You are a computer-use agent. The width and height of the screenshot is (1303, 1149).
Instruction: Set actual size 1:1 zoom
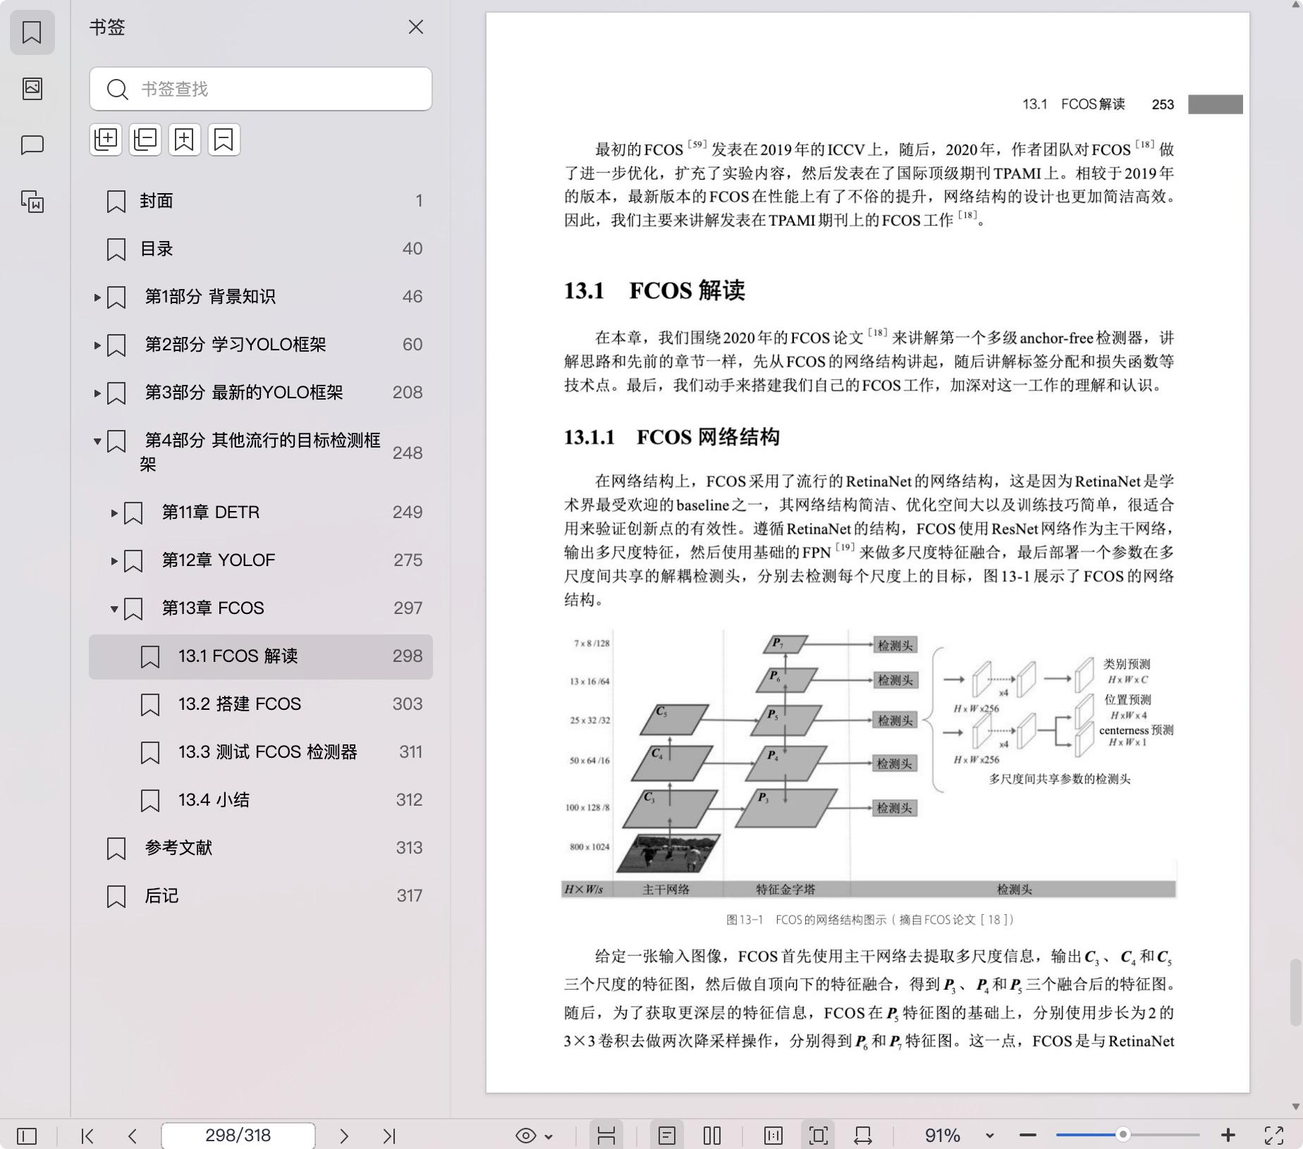(x=773, y=1136)
